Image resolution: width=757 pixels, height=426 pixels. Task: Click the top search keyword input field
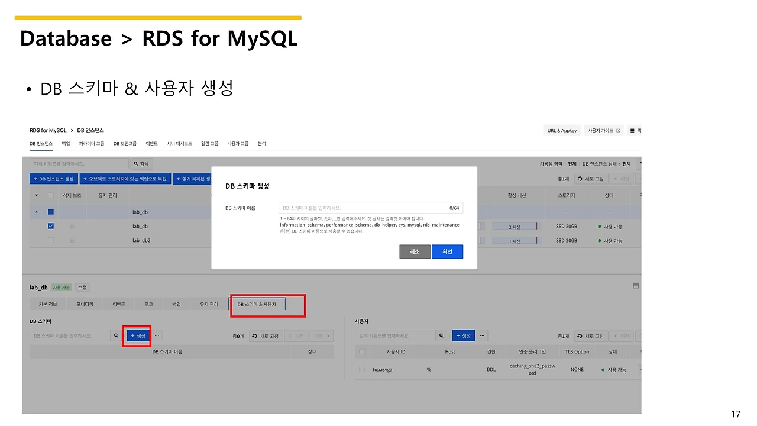[79, 163]
